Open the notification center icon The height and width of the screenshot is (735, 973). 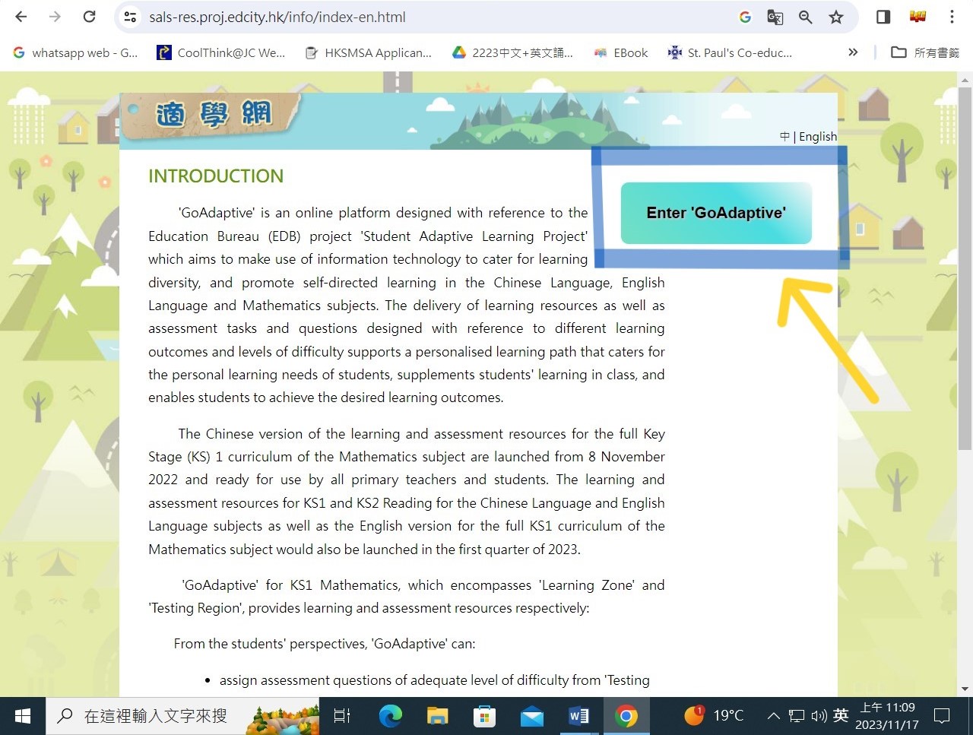click(943, 716)
